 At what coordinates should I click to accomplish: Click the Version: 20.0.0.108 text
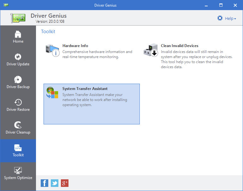50,21
